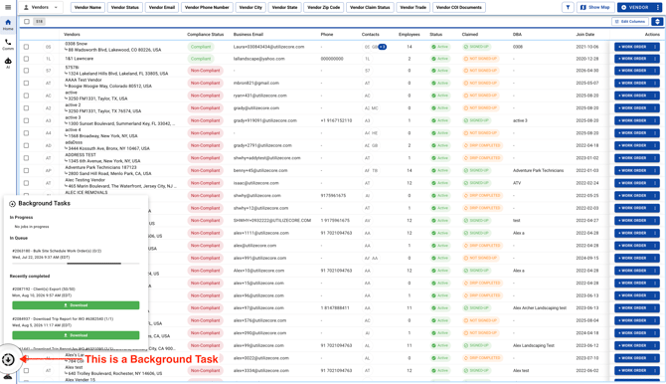Click the AT avatar for AAAA Test Vendor
666x384 pixels.
[x=48, y=83]
